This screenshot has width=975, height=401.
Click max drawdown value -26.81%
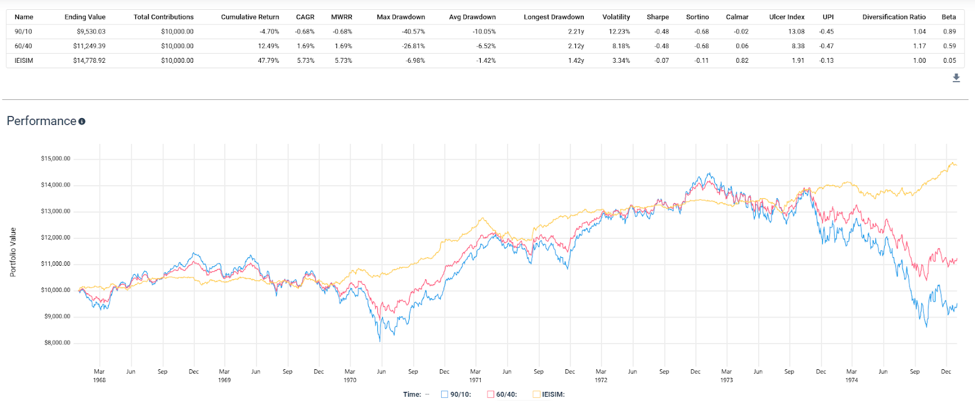(413, 46)
